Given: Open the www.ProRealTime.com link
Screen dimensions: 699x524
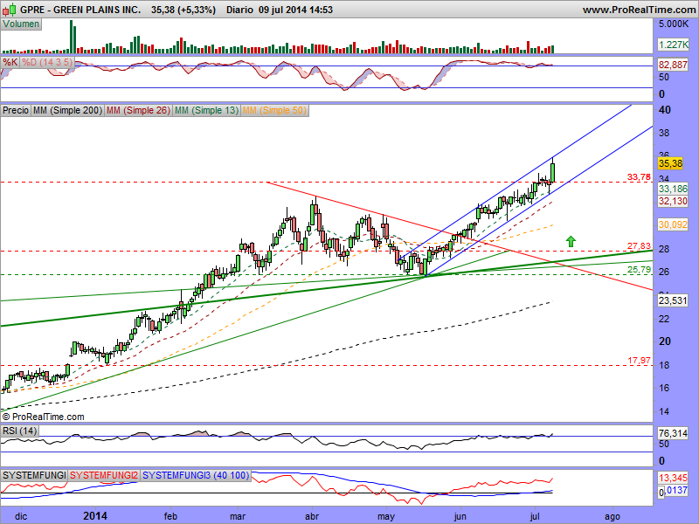Looking at the screenshot, I should click(639, 10).
